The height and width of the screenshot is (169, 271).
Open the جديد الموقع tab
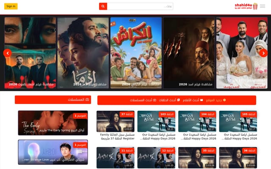216,100
